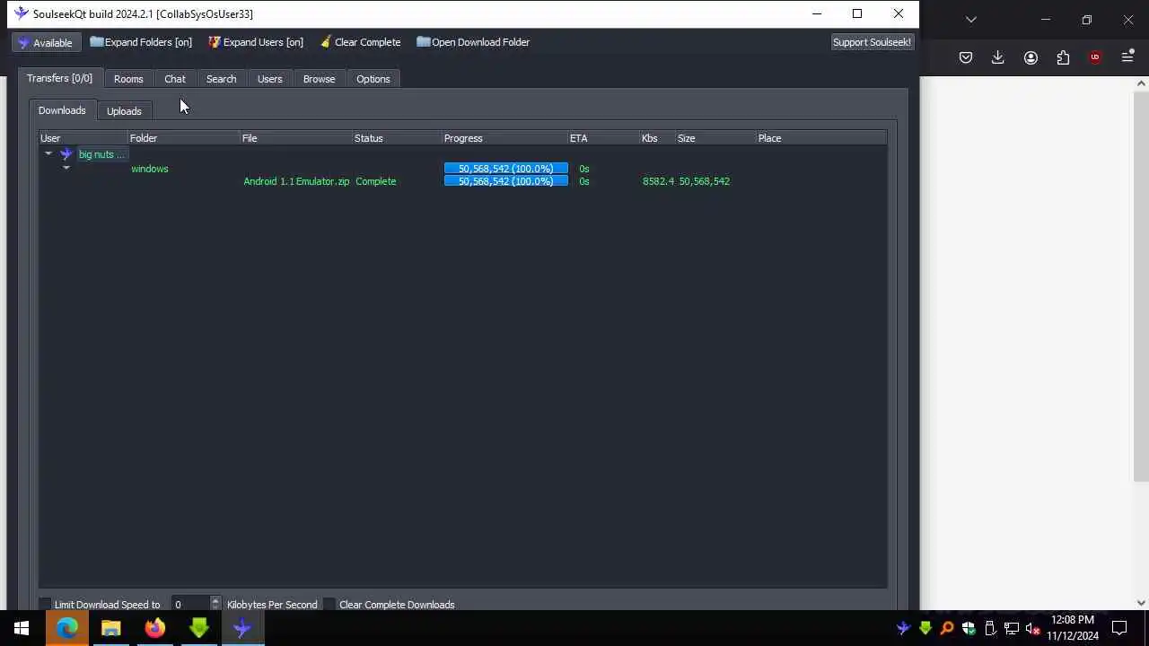Go to the Search tab
The image size is (1149, 646).
(221, 79)
